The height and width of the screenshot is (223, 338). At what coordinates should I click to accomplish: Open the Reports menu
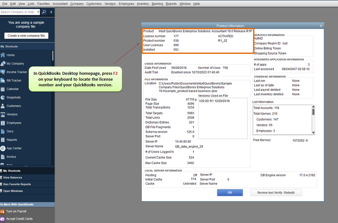[171, 4]
